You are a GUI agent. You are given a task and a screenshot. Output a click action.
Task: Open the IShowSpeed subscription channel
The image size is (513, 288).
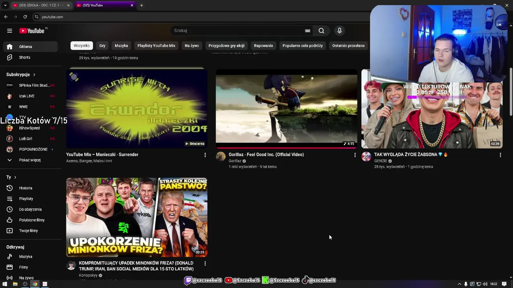pos(31,128)
